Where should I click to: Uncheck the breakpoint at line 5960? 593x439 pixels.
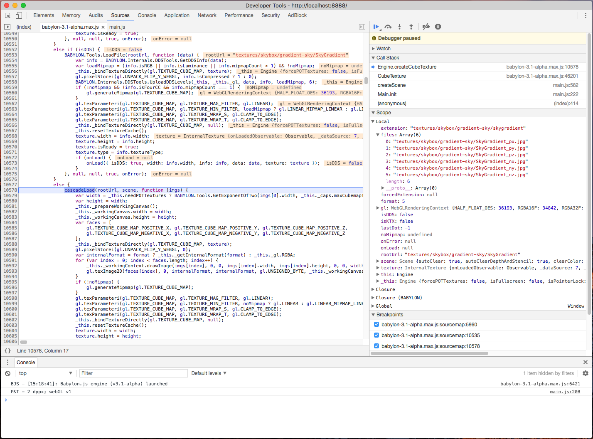tap(376, 325)
